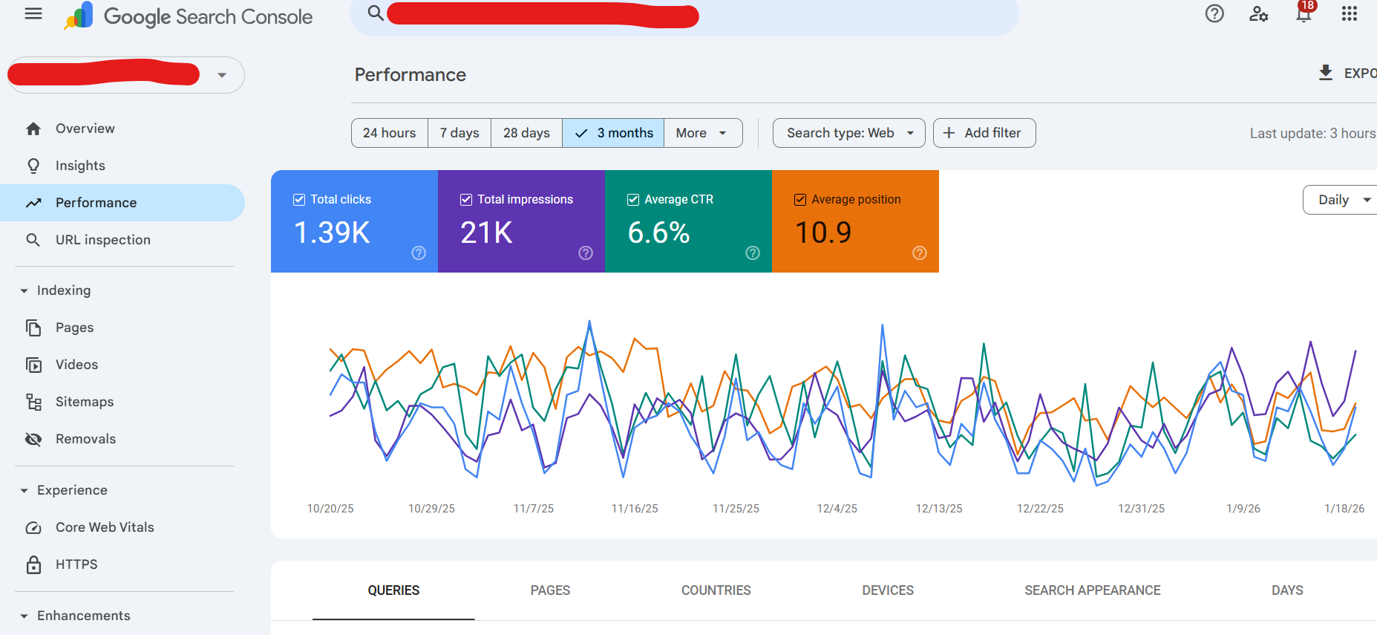Click help icon on Average position card

pyautogui.click(x=919, y=253)
